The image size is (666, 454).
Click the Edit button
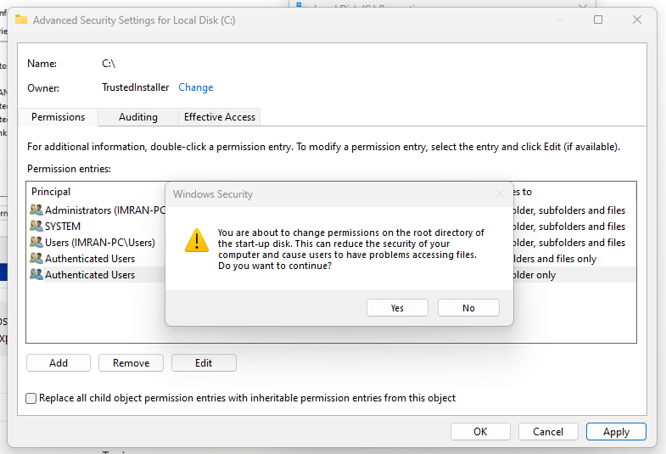pos(204,363)
